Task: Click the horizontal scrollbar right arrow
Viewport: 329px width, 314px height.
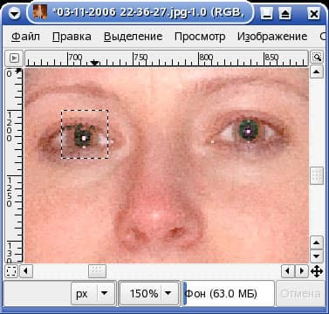Action: click(x=302, y=271)
